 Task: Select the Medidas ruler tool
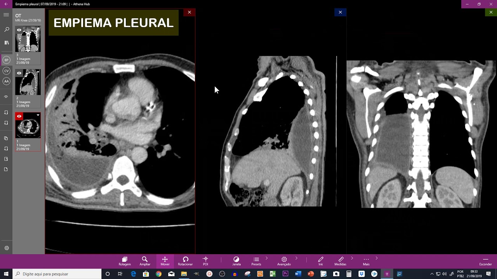[341, 261]
